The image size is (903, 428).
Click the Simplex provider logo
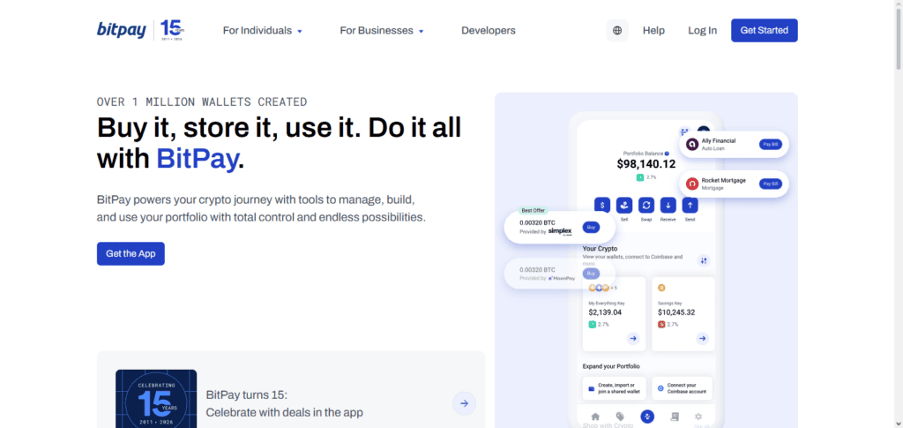(x=560, y=231)
